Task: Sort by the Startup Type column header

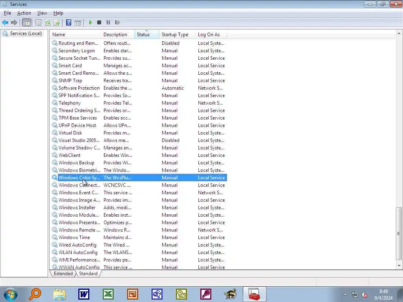Action: [177, 35]
